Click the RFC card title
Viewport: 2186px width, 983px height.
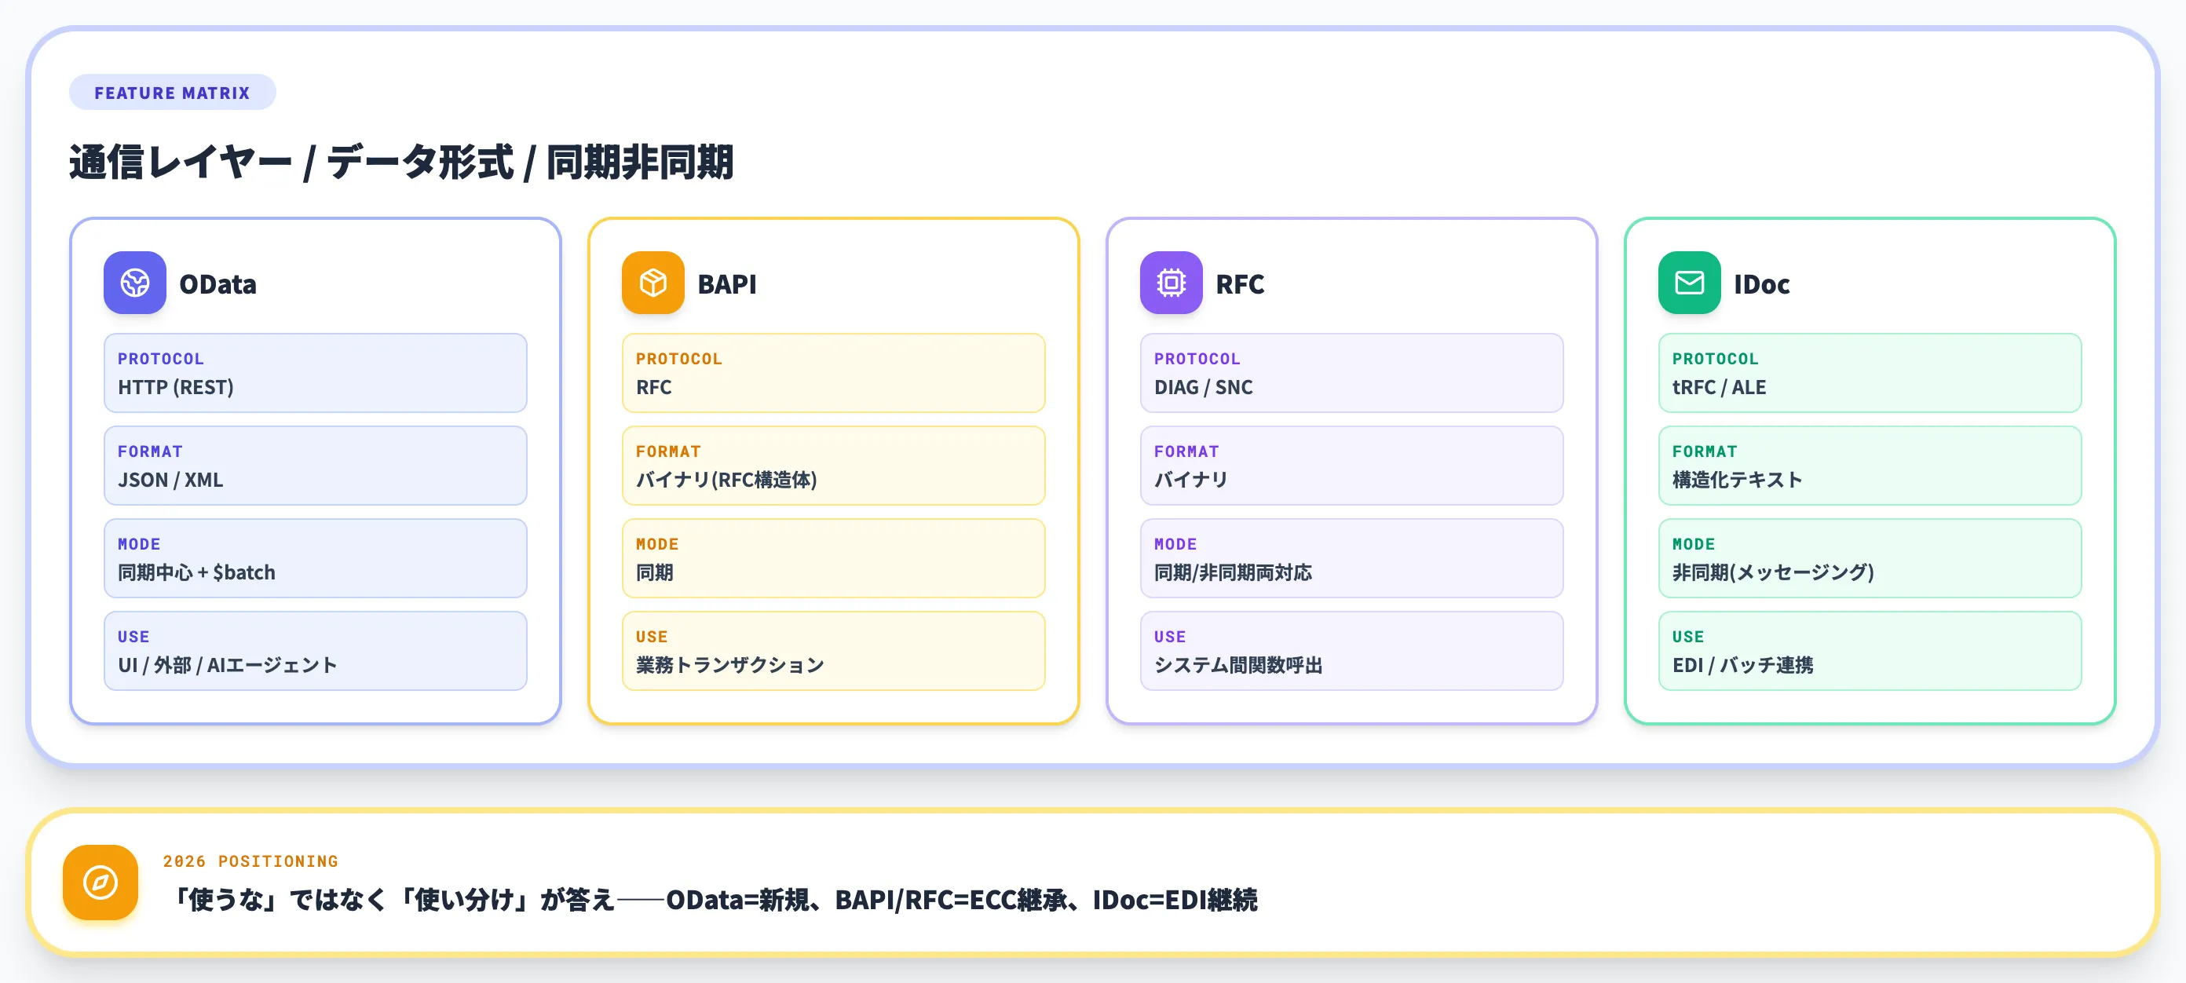click(x=1240, y=283)
